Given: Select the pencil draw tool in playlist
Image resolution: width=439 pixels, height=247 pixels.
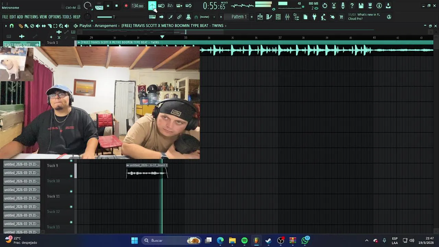Looking at the screenshot, I should [21, 26].
